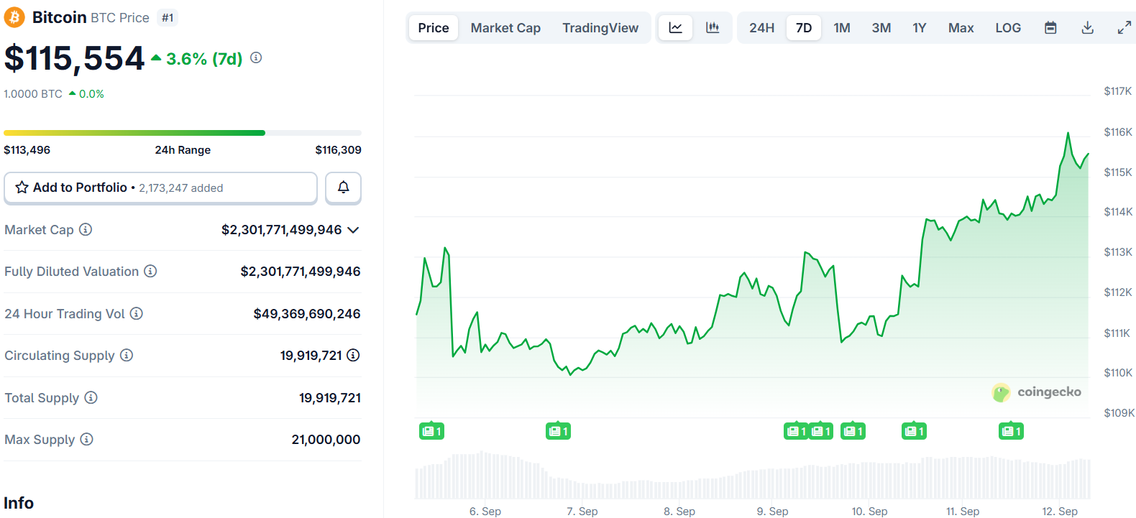Click the news marker near 7. Sep
This screenshot has height=518, width=1136.
[x=559, y=431]
